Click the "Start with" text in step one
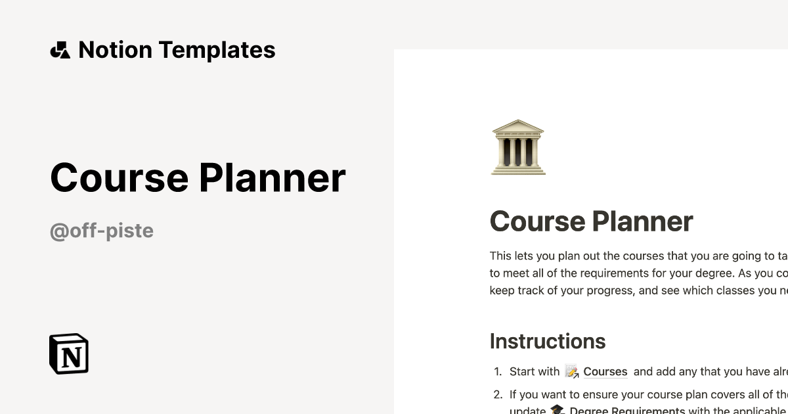 click(535, 372)
